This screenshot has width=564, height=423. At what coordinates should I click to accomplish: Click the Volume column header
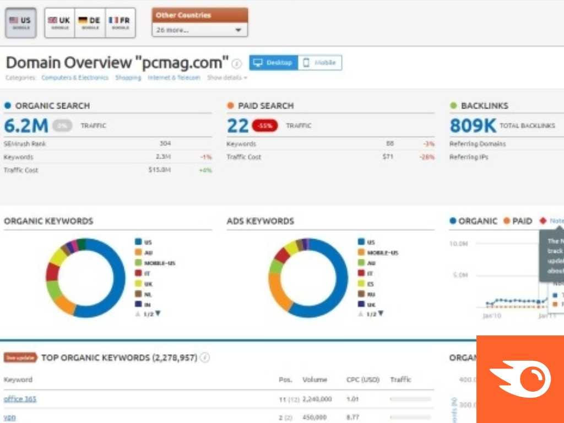(x=314, y=379)
